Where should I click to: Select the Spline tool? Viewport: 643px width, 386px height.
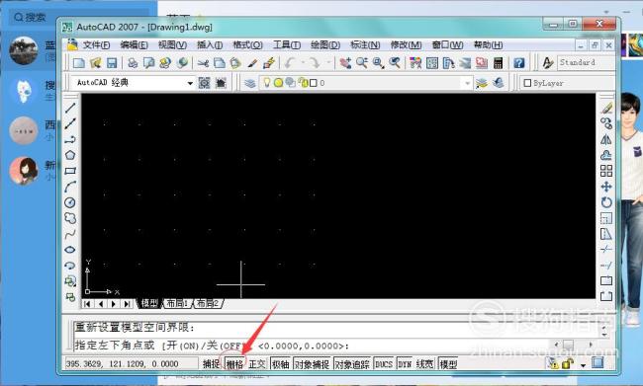70,234
